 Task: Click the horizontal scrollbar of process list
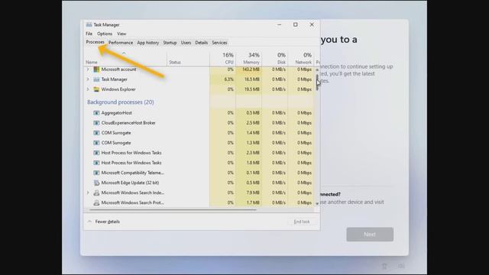point(173,210)
